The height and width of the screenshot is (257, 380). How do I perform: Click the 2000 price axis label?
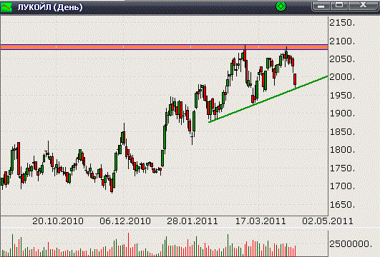pyautogui.click(x=342, y=77)
